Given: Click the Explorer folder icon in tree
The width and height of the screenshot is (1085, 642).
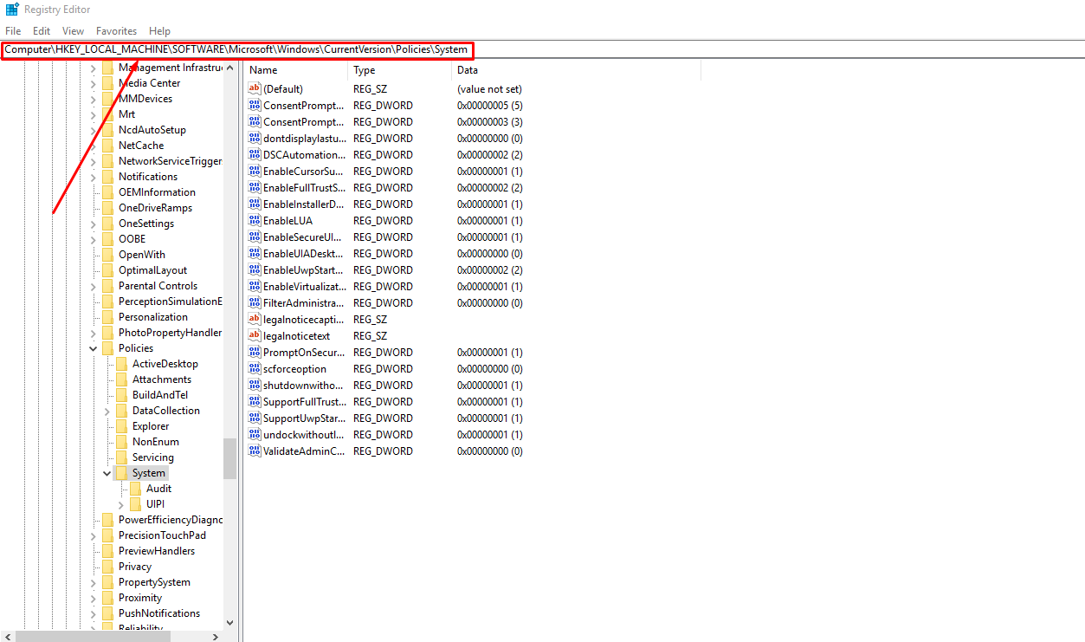Looking at the screenshot, I should coord(122,426).
